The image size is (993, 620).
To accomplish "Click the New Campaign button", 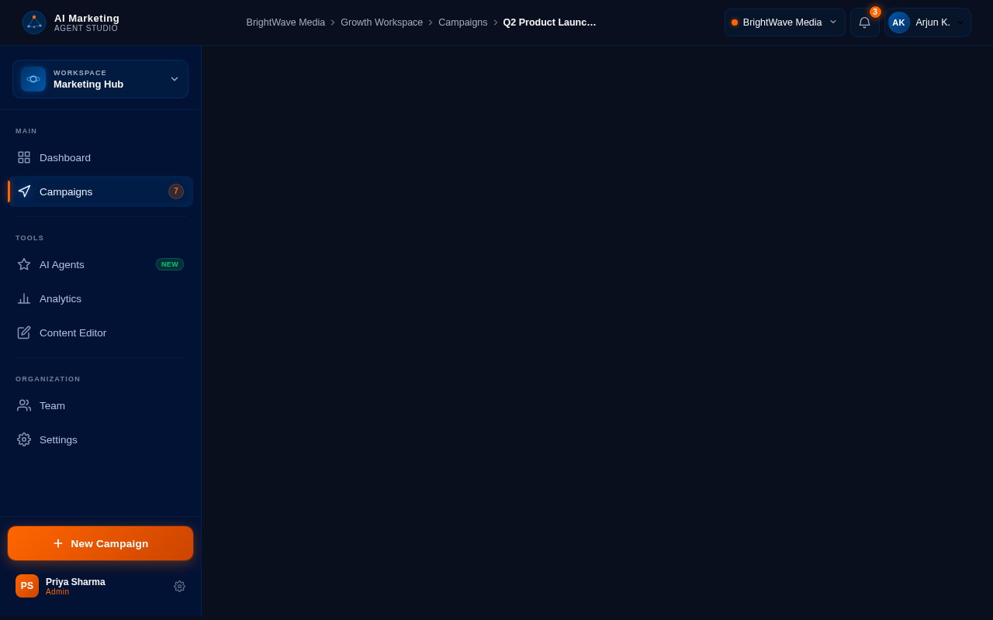I will point(100,543).
